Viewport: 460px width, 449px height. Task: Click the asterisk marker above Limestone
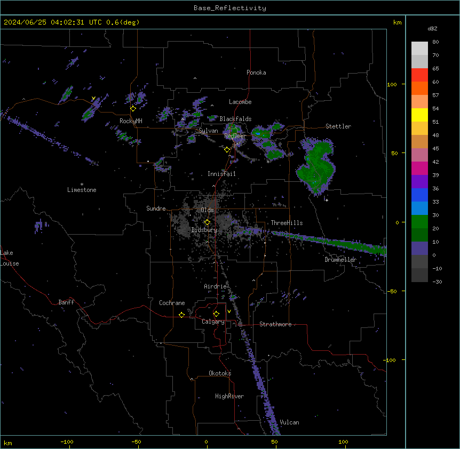click(82, 185)
